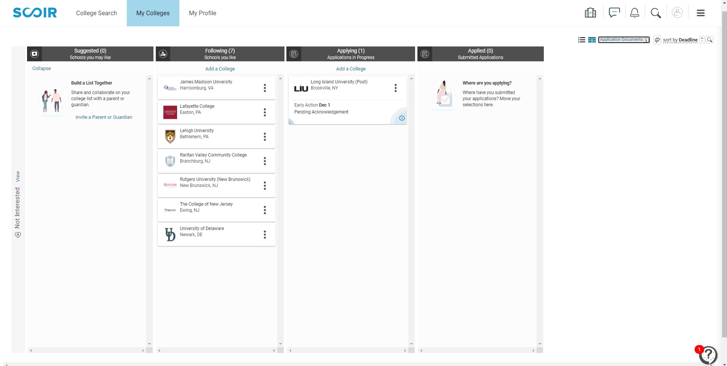This screenshot has width=727, height=366.
Task: Open the notifications bell
Action: pyautogui.click(x=634, y=13)
